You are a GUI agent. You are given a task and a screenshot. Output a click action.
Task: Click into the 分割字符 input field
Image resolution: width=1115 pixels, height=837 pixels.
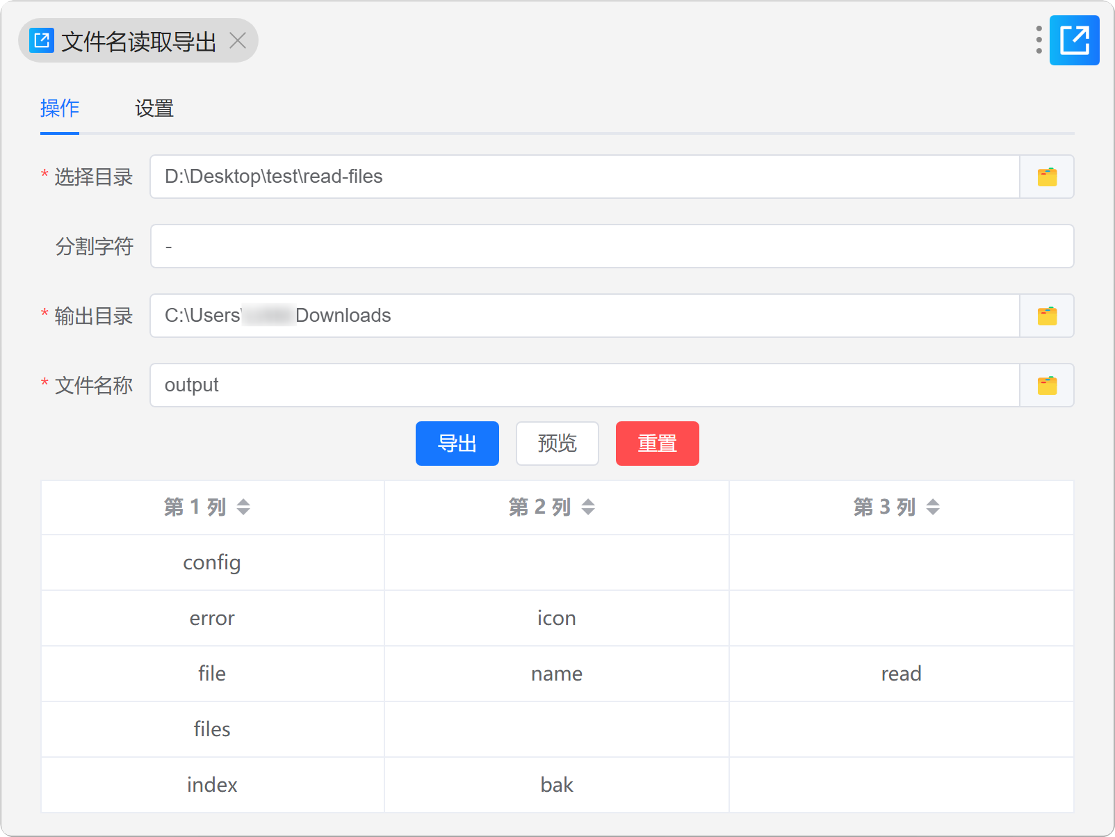click(x=612, y=247)
